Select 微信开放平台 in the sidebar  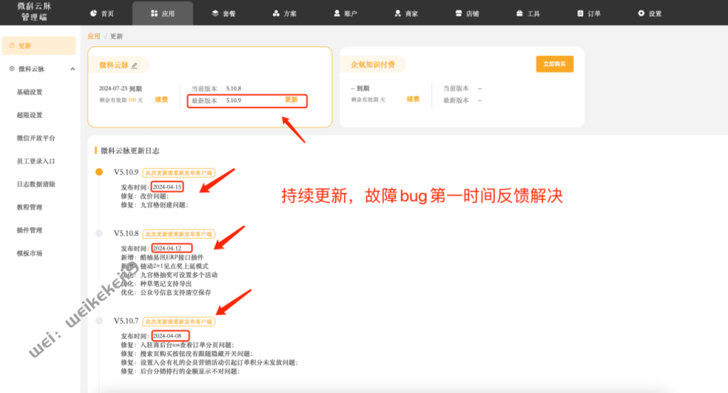point(36,138)
